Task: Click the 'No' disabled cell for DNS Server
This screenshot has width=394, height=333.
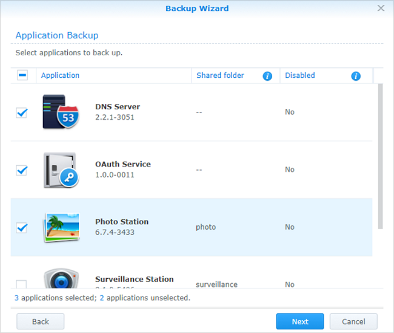Action: coord(290,112)
